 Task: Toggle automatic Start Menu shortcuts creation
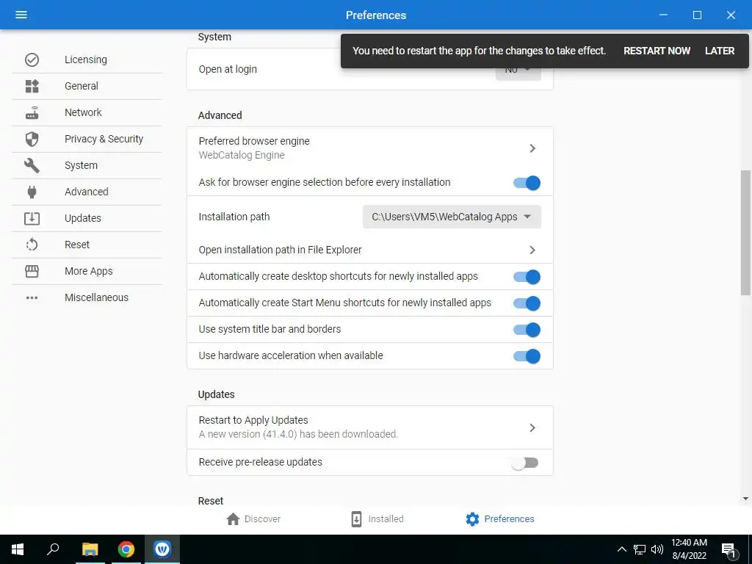coord(527,303)
